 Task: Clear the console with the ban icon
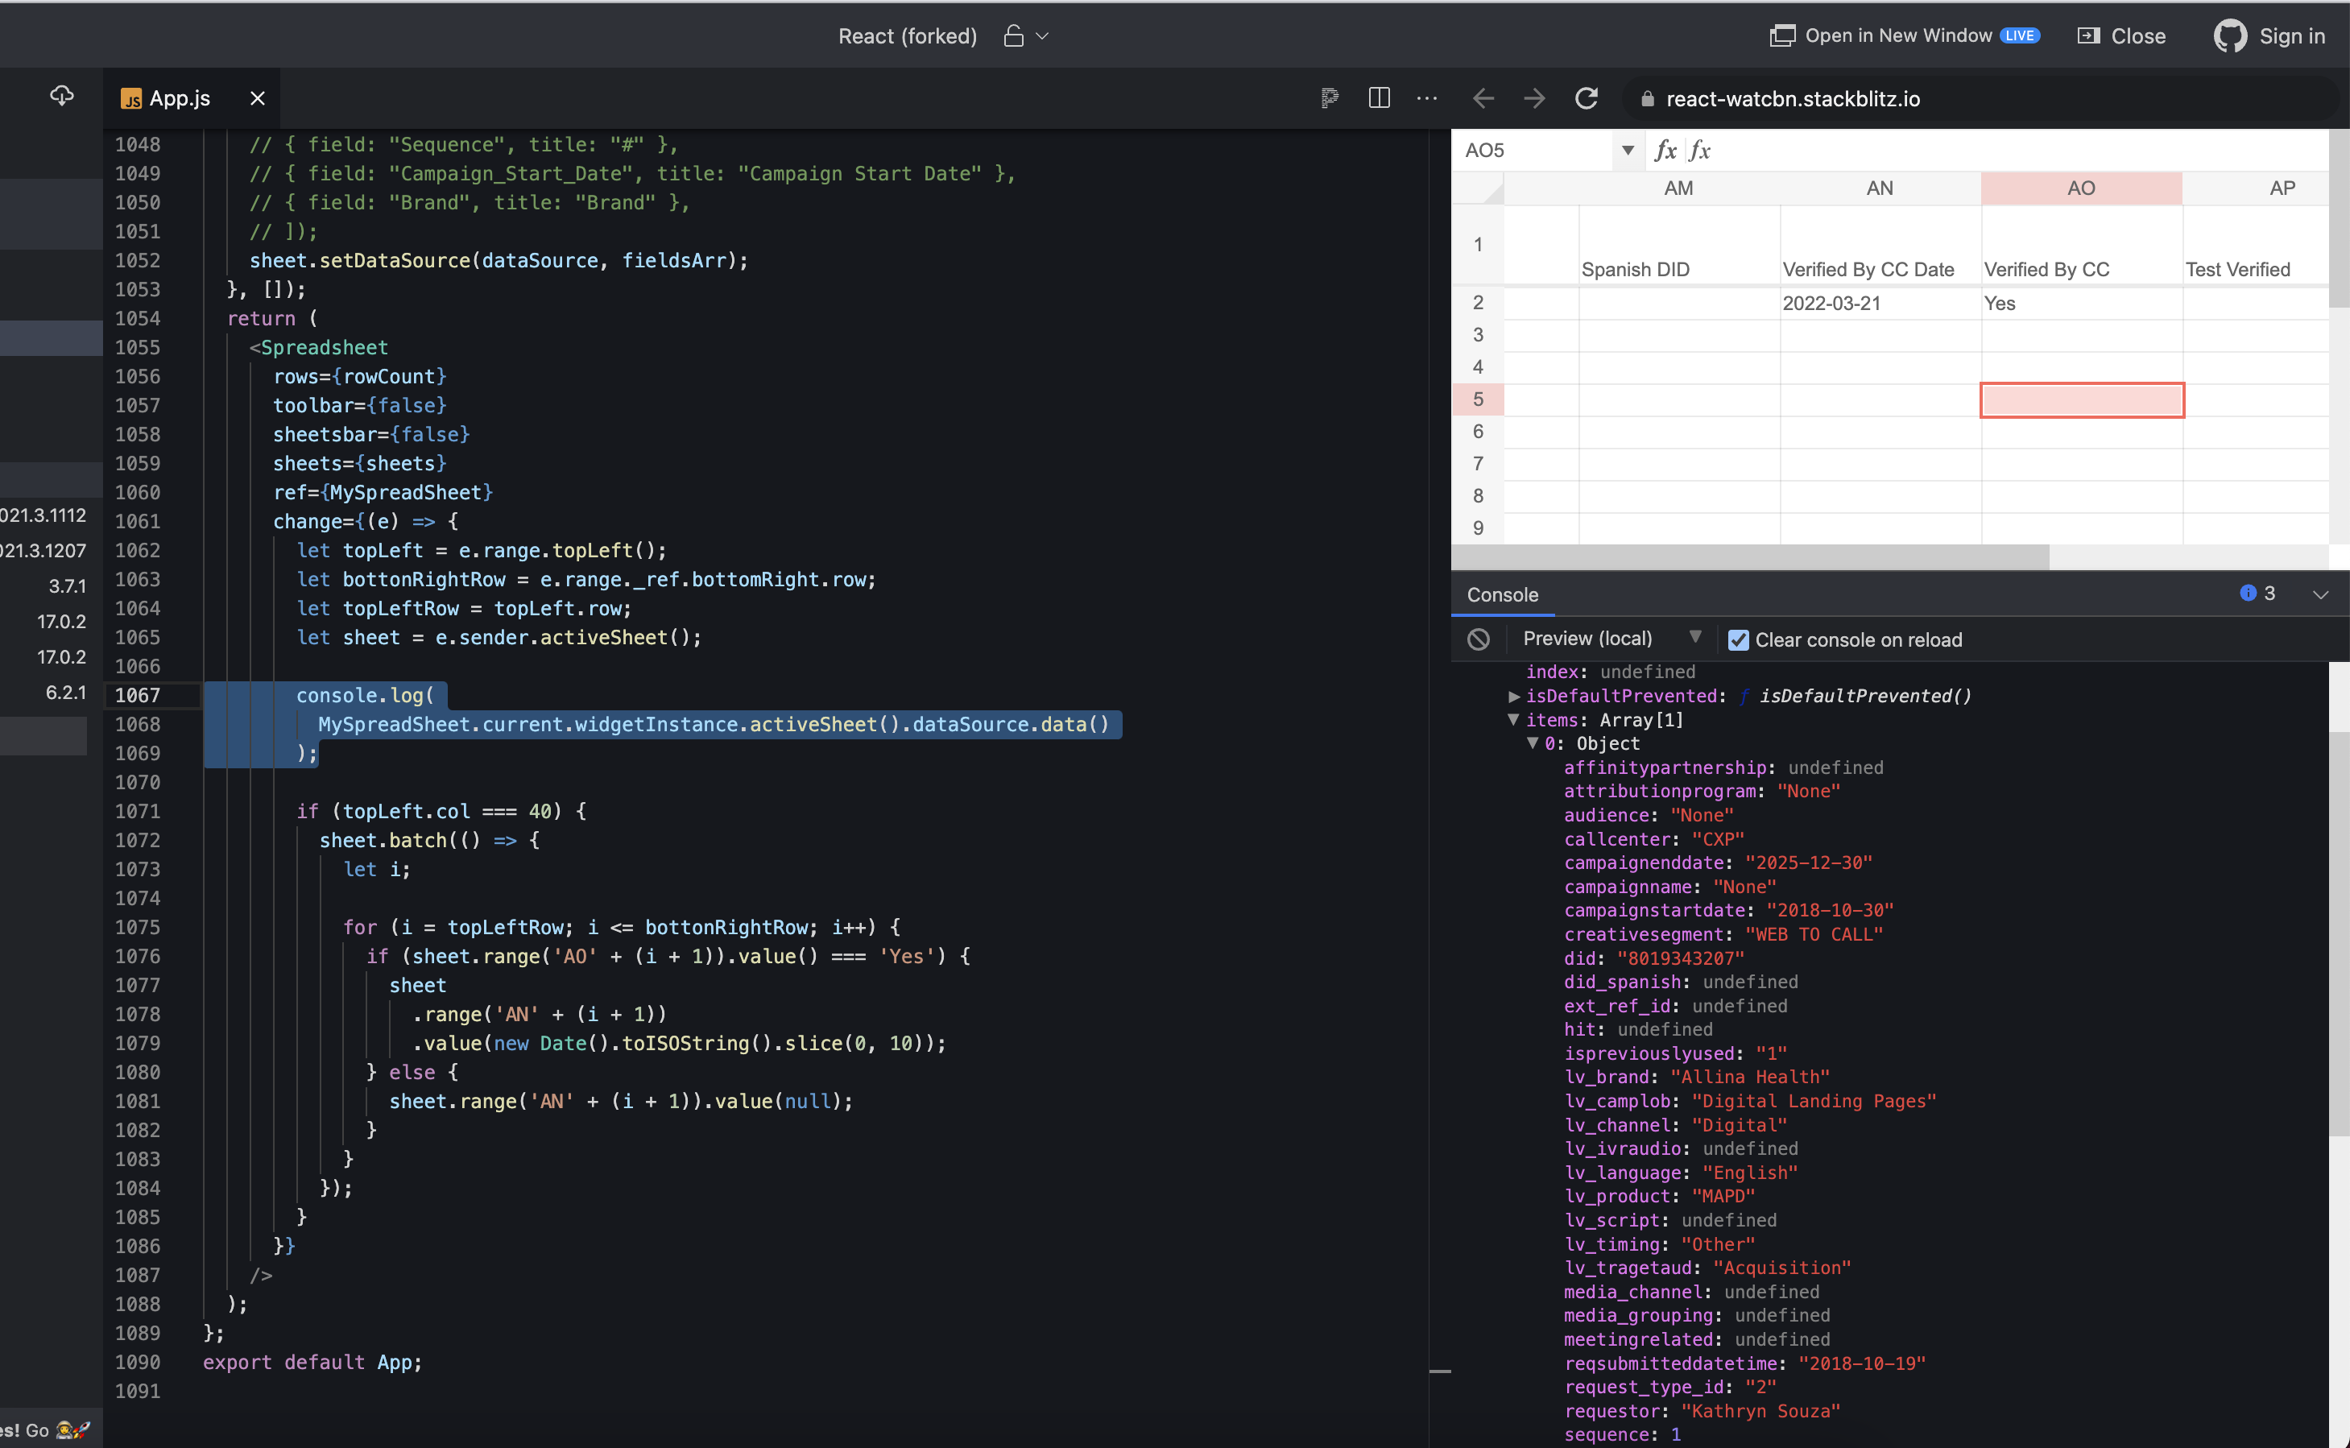1479,639
